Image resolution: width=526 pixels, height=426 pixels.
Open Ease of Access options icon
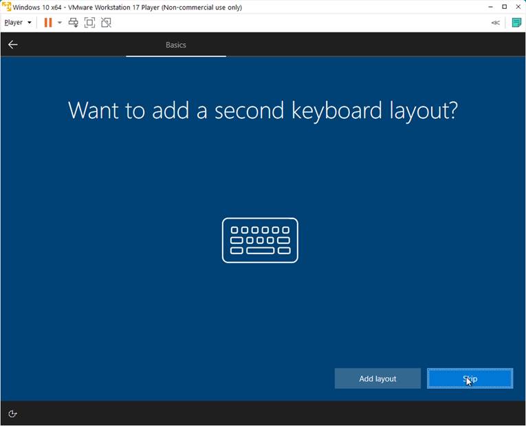pyautogui.click(x=12, y=414)
